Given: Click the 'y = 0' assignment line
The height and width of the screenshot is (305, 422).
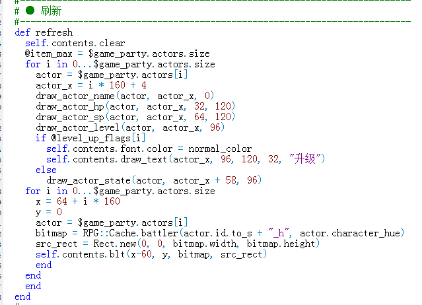Looking at the screenshot, I should [49, 212].
